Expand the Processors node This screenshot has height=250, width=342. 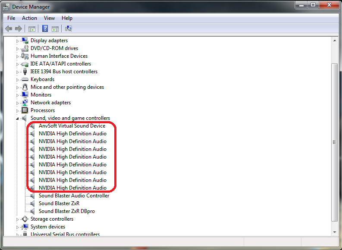[17, 111]
